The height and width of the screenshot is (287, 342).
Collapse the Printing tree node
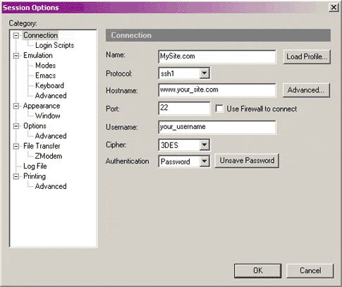(x=16, y=176)
